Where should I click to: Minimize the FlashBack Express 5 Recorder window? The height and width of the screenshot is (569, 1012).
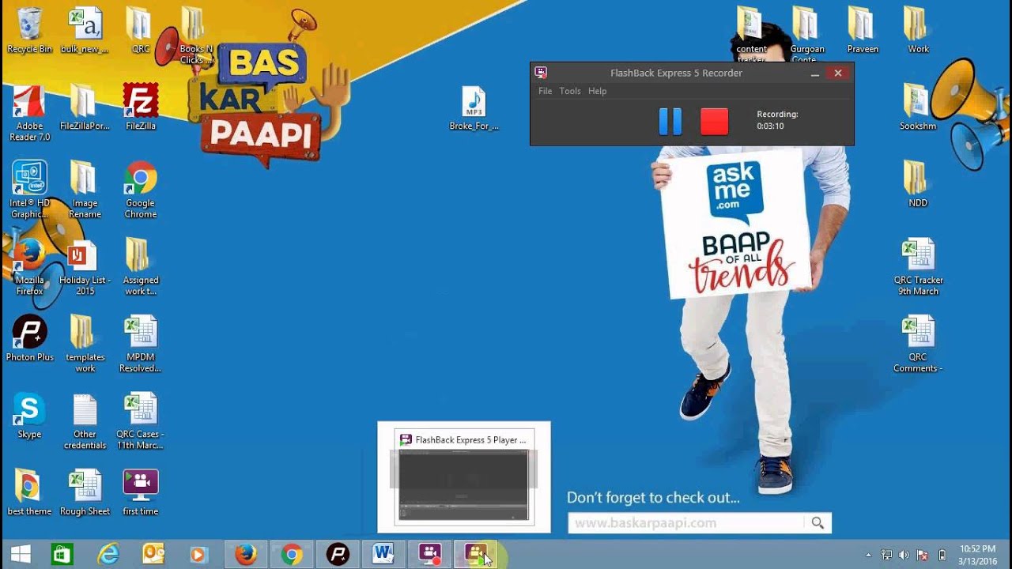tap(815, 73)
